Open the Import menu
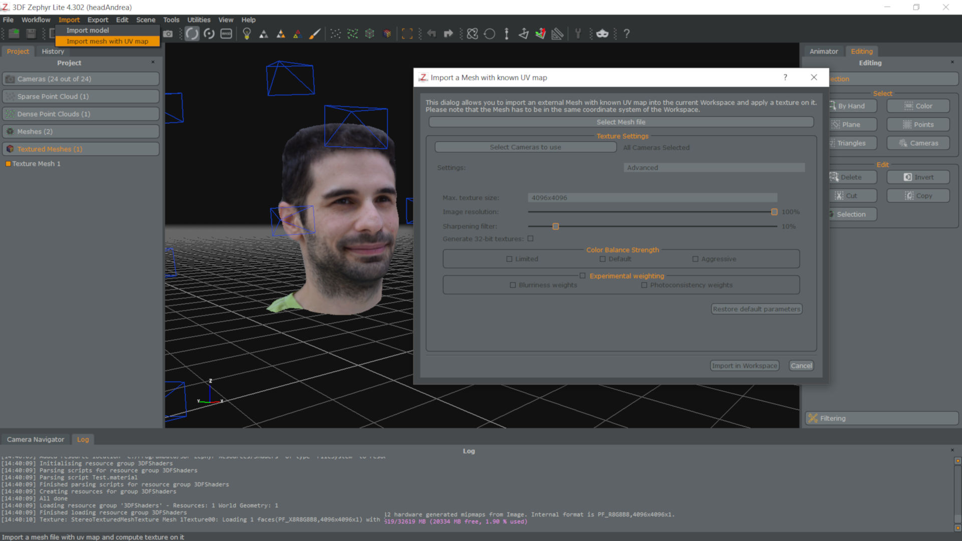The height and width of the screenshot is (541, 962). [x=69, y=20]
